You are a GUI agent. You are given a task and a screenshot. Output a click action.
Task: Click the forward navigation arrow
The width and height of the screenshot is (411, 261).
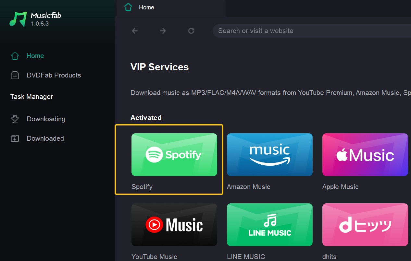[163, 31]
